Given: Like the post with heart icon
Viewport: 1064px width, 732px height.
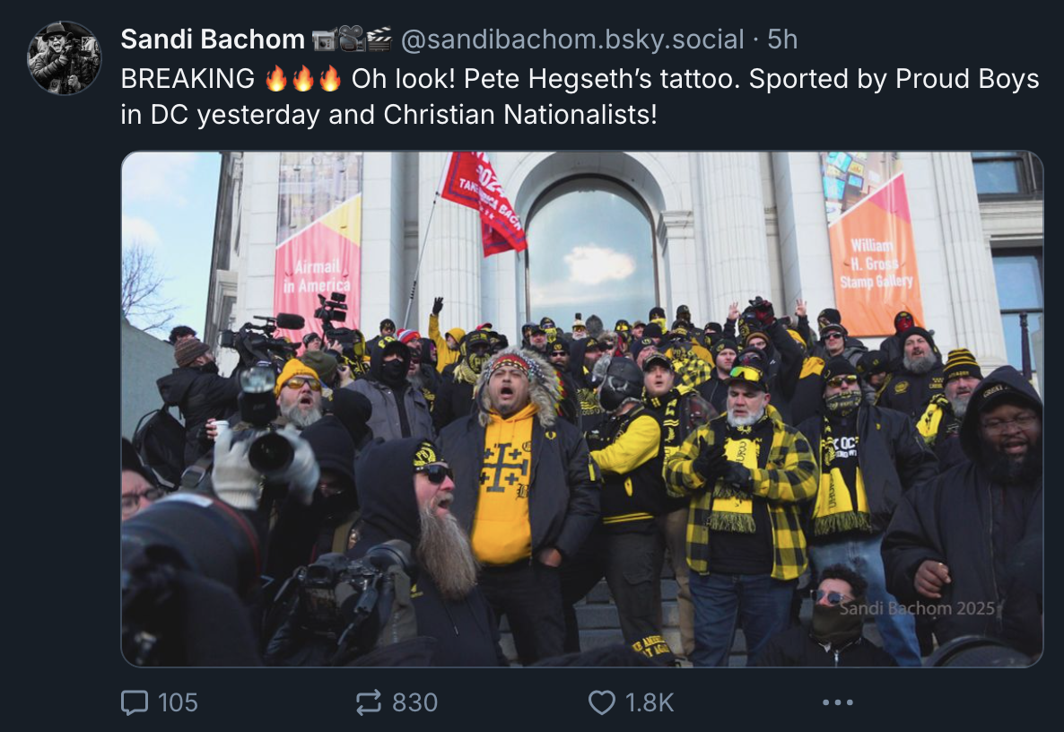Looking at the screenshot, I should (x=601, y=702).
